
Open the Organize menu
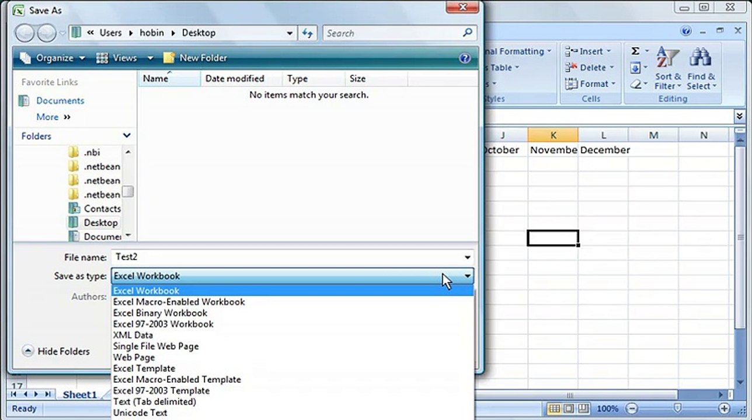click(x=52, y=58)
